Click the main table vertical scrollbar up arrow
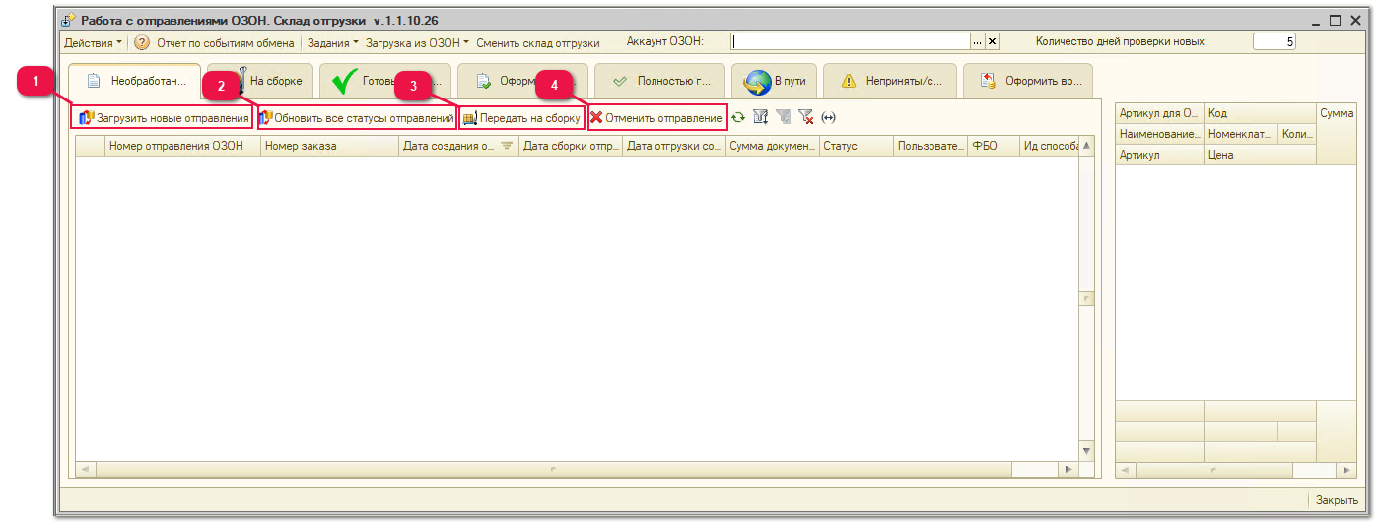This screenshot has height=525, width=1378. coord(1087,146)
